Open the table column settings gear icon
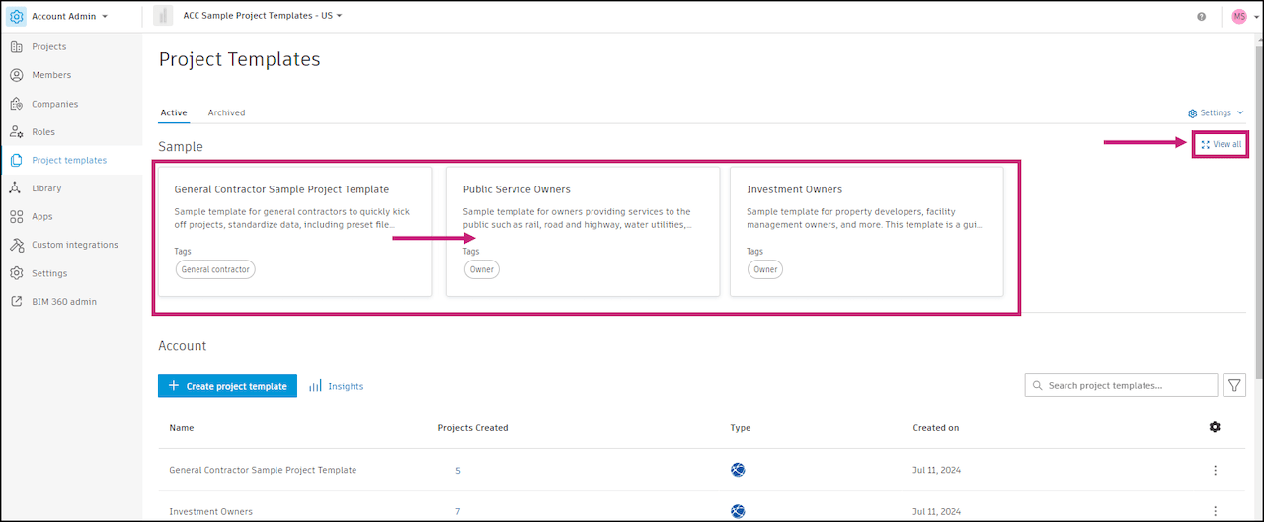Viewport: 1264px width, 522px height. 1215,427
